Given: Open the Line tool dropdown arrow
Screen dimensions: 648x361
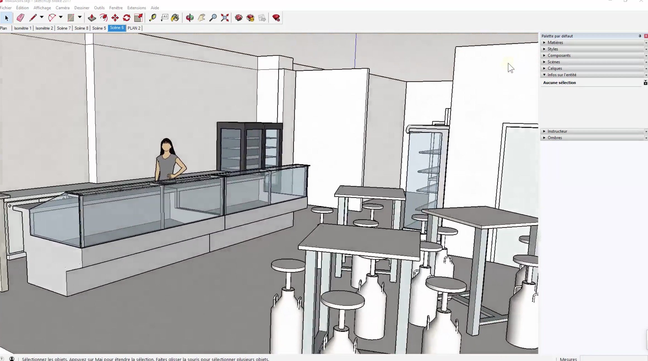Looking at the screenshot, I should coord(42,17).
